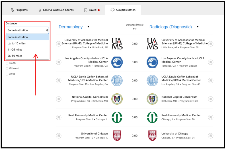Choose '26-50 miles' distance option

pyautogui.click(x=27, y=56)
